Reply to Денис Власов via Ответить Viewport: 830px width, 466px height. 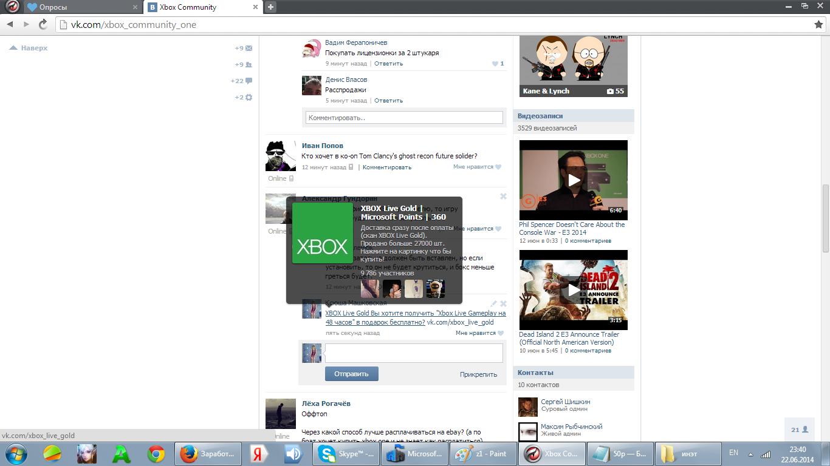(389, 100)
